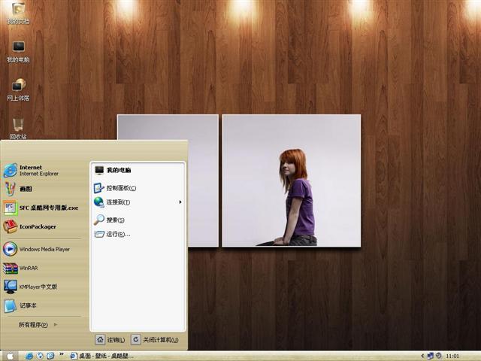Open Windows Media Player

tap(37, 249)
